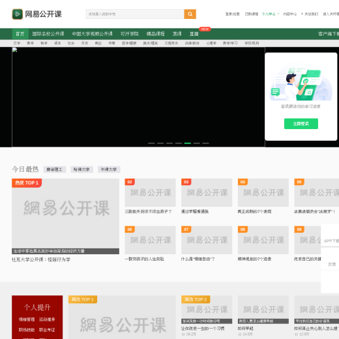The height and width of the screenshot is (339, 339).
Task: Focus the course search input box
Action: (x=135, y=14)
